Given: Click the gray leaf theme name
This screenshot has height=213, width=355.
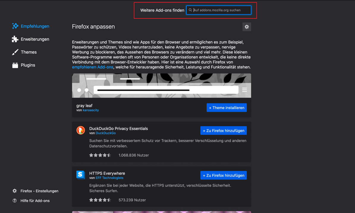Looking at the screenshot, I should click(84, 106).
